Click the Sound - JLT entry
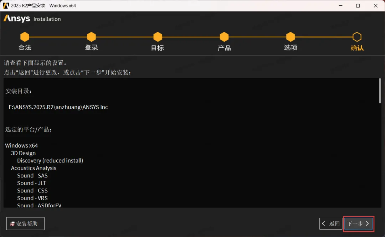385x237 pixels. [31, 183]
